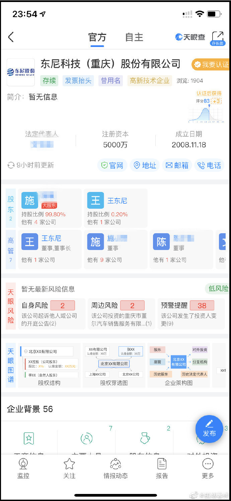Open the 周边风险 card
This screenshot has width=231, height=501.
pyautogui.click(x=122, y=314)
